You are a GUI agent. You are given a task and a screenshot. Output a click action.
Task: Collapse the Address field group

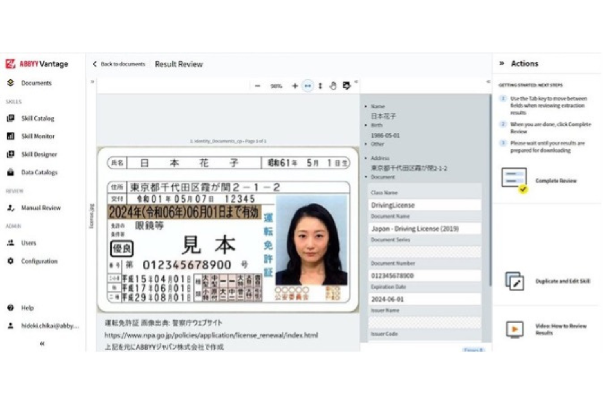pyautogui.click(x=366, y=158)
